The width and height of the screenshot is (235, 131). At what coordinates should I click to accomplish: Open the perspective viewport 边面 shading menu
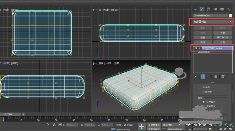coord(117,63)
